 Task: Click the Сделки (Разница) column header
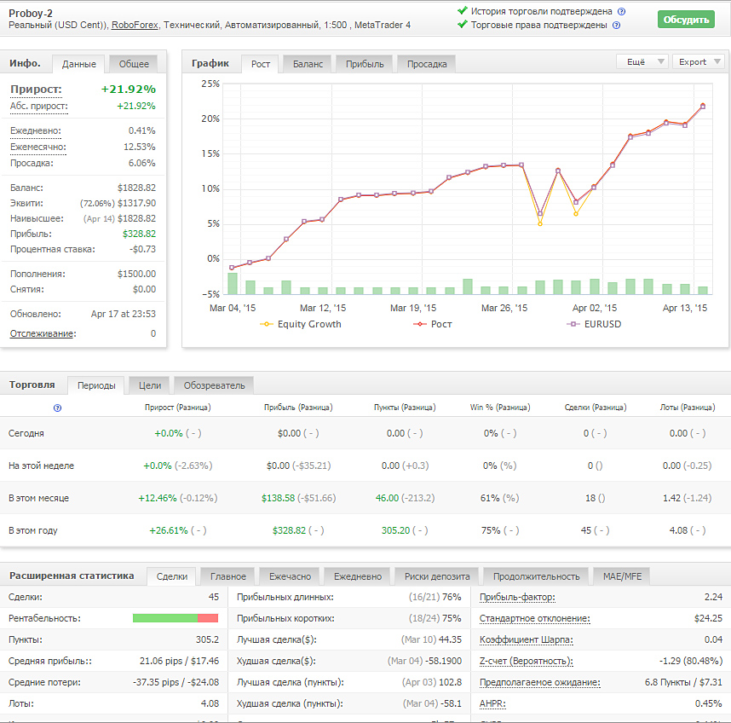point(596,408)
